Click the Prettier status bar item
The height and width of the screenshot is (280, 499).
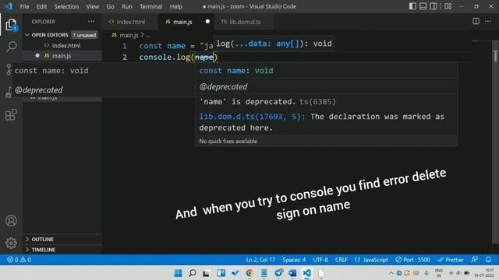[451, 260]
